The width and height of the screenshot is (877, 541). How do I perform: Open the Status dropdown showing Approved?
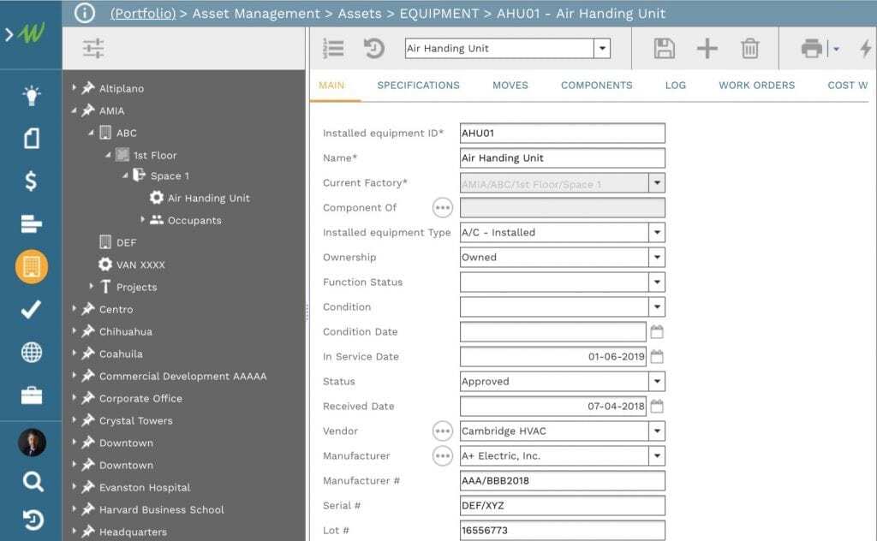coord(657,381)
